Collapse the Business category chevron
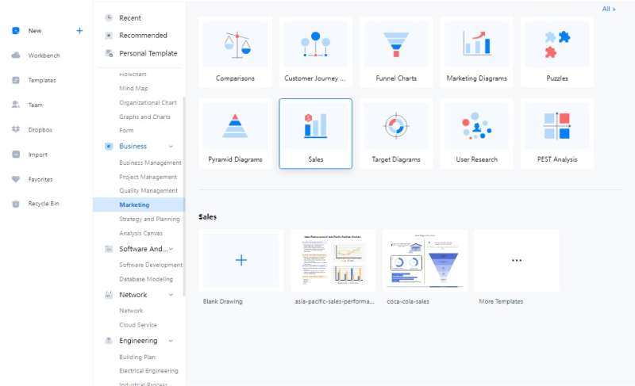The image size is (635, 386). (171, 147)
